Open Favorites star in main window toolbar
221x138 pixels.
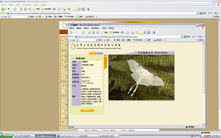coord(46,9)
